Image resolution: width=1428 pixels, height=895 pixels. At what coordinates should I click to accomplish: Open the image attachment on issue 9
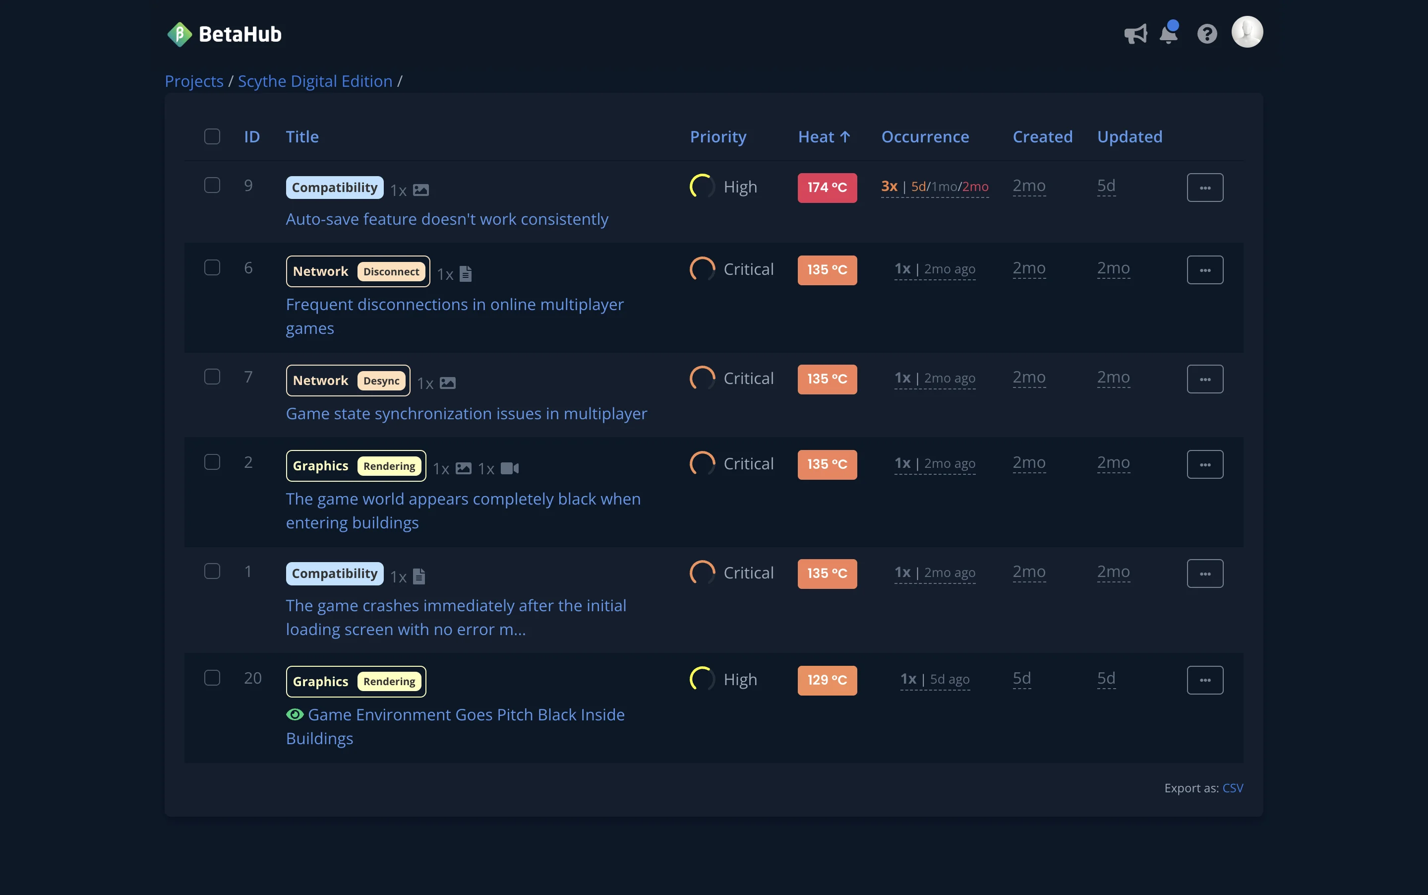point(420,190)
